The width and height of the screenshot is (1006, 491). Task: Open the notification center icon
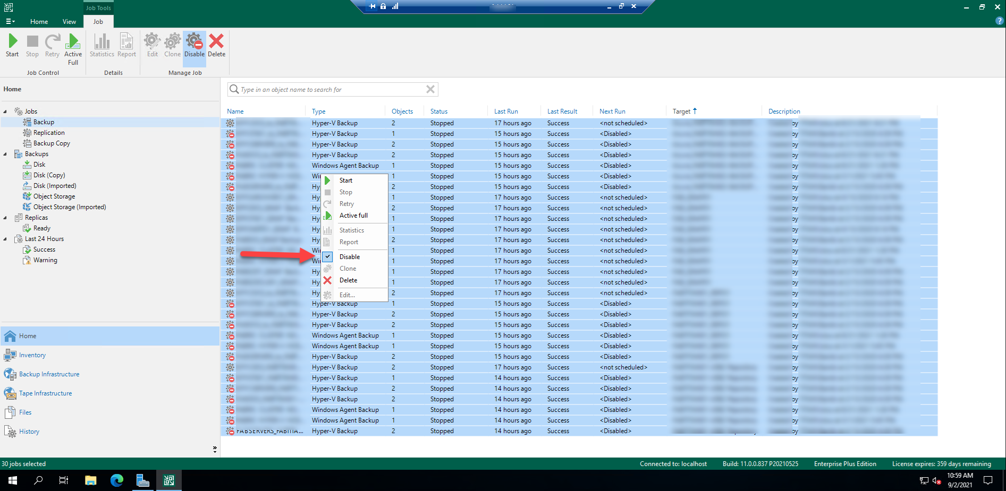click(988, 480)
